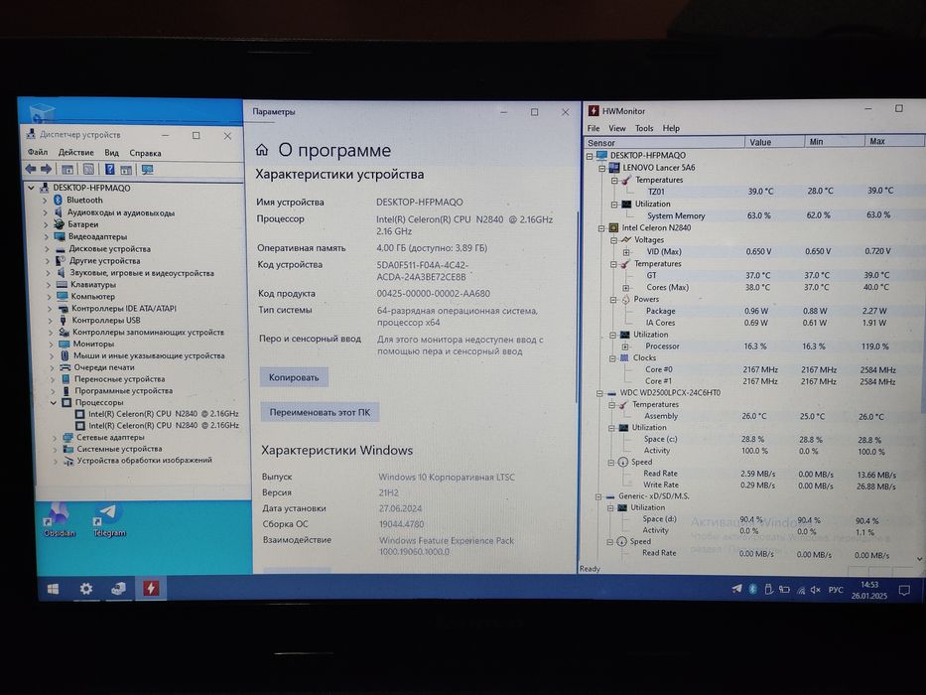Open Properties icon in Device Manager toolbar
Screen dimensions: 926x695
[x=88, y=170]
